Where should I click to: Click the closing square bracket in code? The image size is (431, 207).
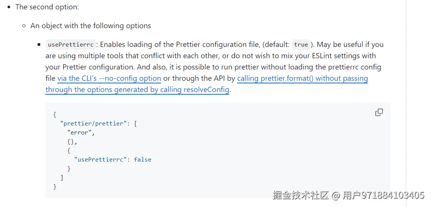62,177
